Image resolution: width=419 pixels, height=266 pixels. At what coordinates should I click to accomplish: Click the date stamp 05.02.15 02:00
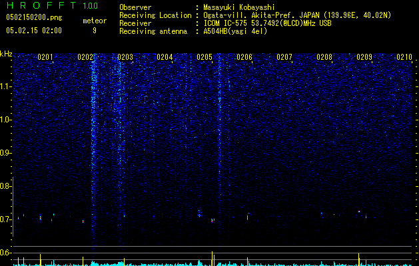pos(34,30)
